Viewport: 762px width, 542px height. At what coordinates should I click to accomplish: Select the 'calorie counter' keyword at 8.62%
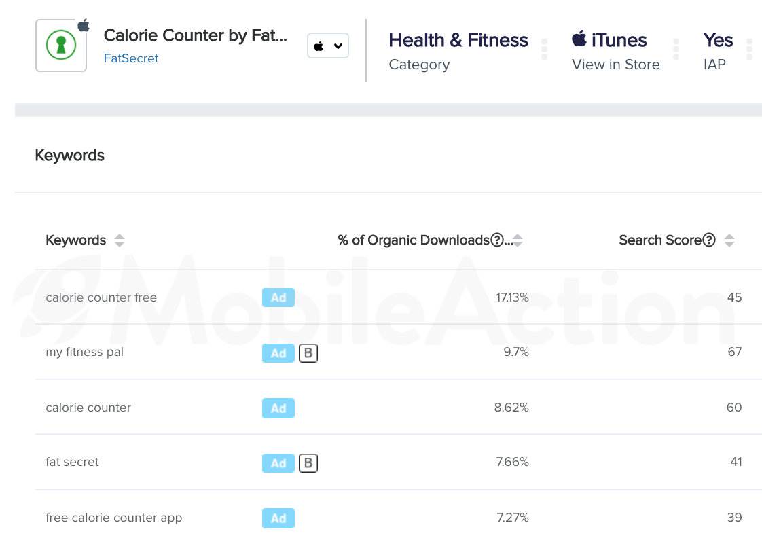point(88,408)
